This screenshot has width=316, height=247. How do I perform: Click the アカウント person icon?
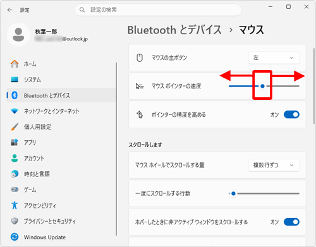(x=15, y=158)
